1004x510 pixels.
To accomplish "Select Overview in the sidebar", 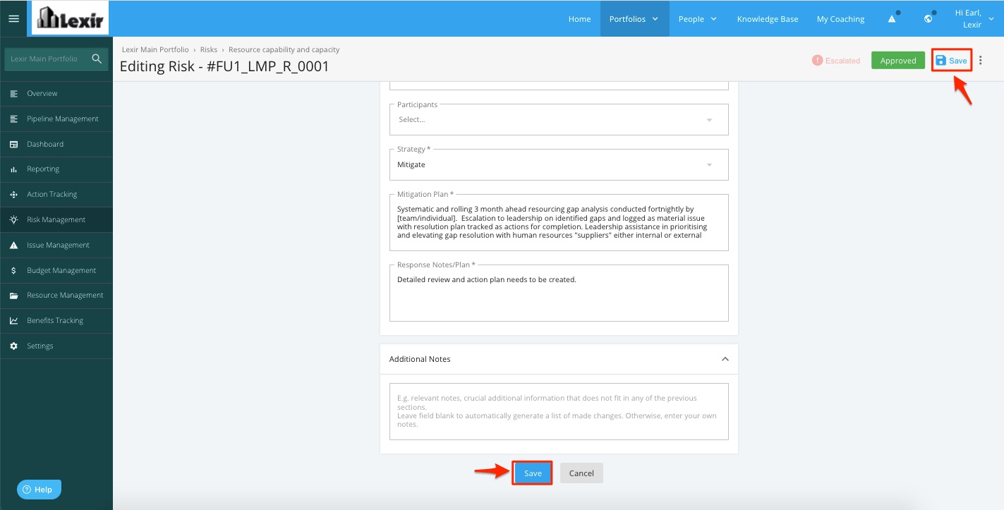I will point(56,93).
